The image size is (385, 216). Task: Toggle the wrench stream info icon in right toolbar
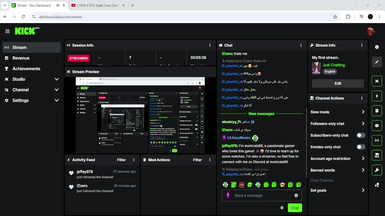pos(377,170)
